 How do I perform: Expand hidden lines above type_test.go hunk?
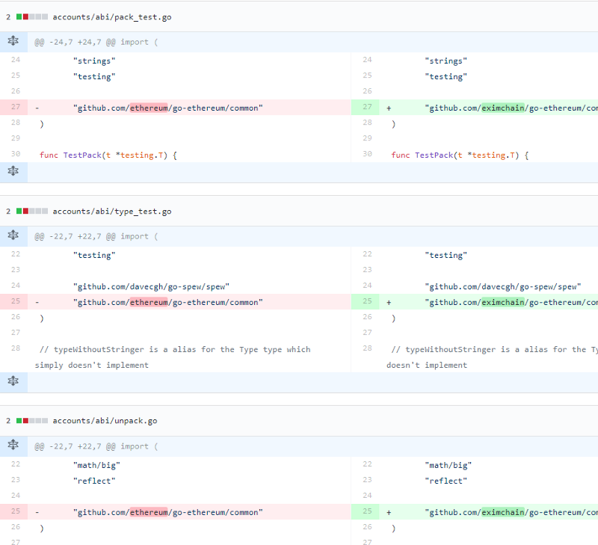13,236
